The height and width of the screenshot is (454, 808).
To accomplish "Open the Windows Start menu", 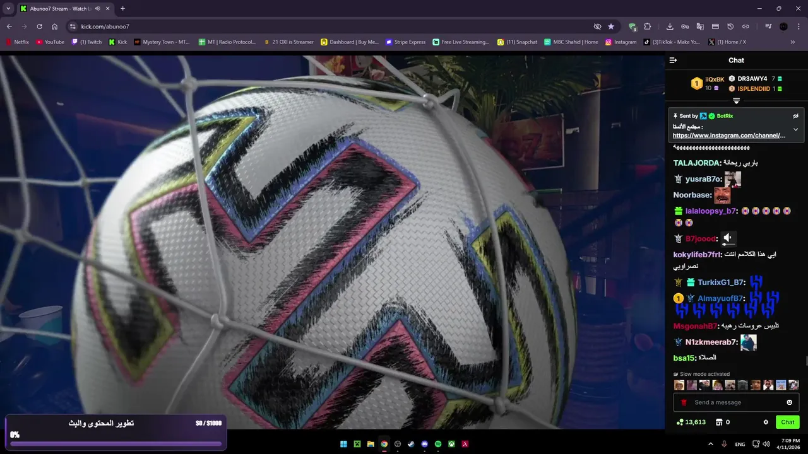I will (x=343, y=444).
